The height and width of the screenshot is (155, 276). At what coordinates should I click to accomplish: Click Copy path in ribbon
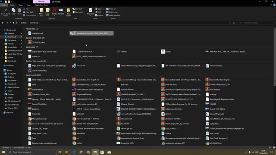tap(28, 12)
